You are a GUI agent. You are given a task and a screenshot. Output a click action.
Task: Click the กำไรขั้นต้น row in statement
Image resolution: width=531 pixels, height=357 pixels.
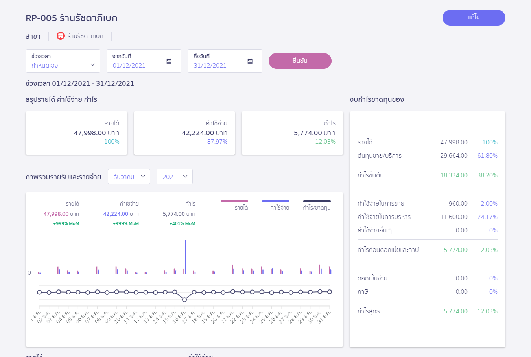pyautogui.click(x=427, y=175)
